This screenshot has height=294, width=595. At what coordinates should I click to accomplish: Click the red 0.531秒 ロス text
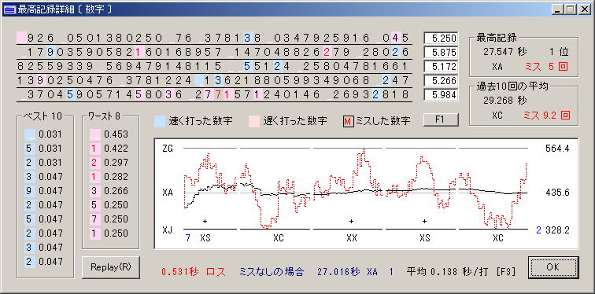pyautogui.click(x=194, y=272)
